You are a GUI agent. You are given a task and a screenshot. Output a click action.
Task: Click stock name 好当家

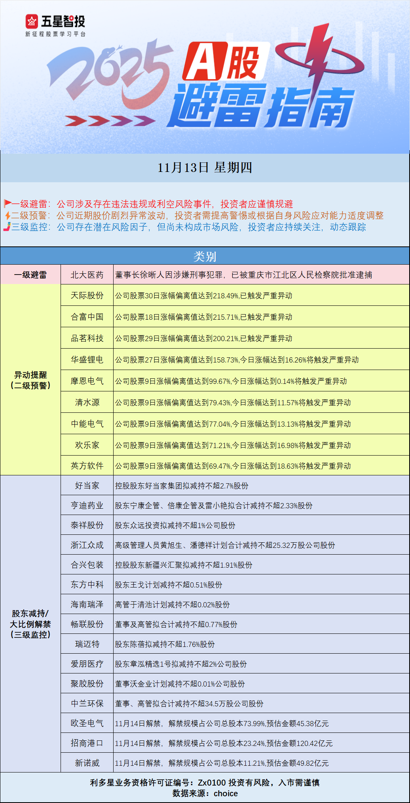click(x=87, y=485)
